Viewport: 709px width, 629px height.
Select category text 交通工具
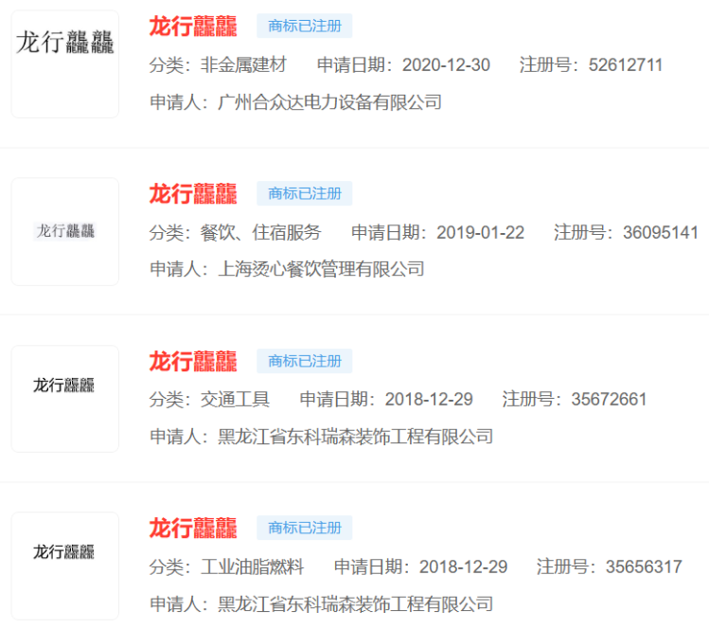tap(235, 400)
